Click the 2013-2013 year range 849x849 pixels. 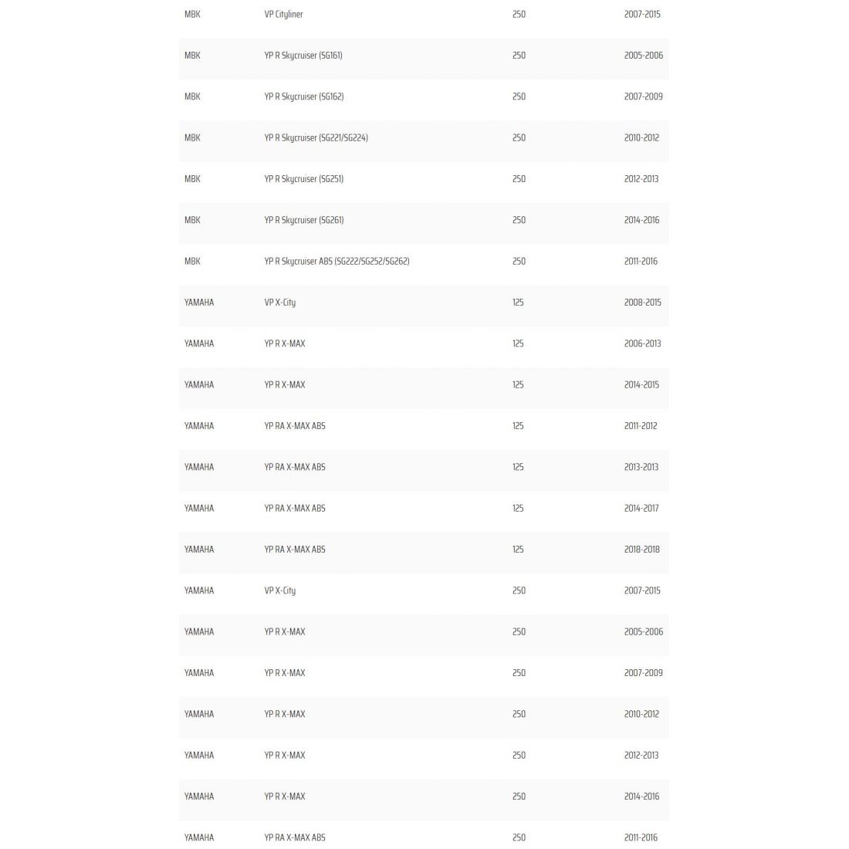pyautogui.click(x=641, y=467)
